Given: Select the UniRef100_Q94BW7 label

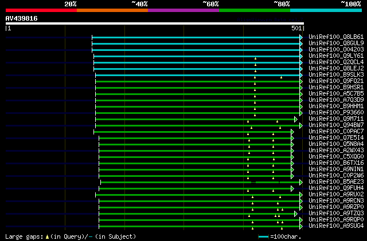Looking at the screenshot, I should coord(336,125).
